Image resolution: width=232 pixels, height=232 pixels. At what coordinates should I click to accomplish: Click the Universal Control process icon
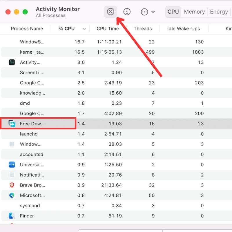coord(12,164)
